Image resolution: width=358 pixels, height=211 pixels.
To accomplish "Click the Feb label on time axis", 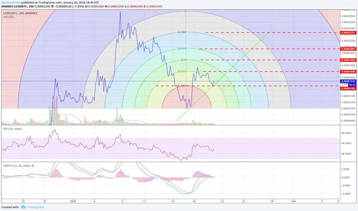I will 293,201.
